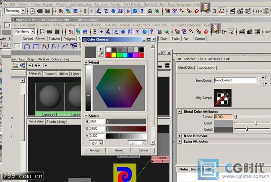Viewport: 271px width, 182px height.
Task: Click the arrow button beside the color preview
Action: tap(101, 49)
